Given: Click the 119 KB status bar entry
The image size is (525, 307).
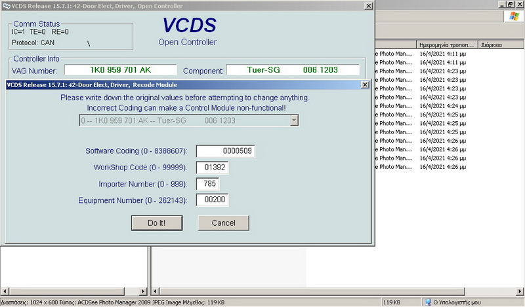Looking at the screenshot, I should (x=392, y=302).
